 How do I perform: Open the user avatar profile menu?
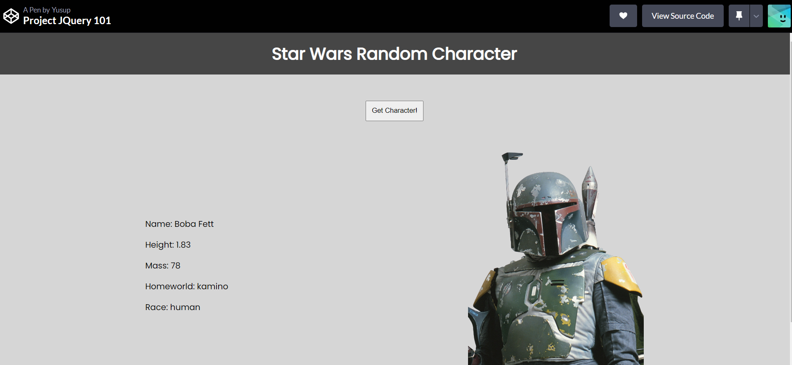pos(779,16)
